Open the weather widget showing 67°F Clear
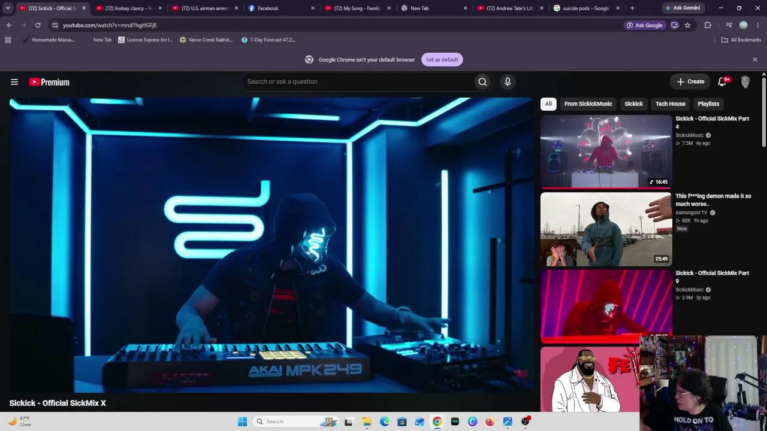The image size is (767, 431). 19,421
